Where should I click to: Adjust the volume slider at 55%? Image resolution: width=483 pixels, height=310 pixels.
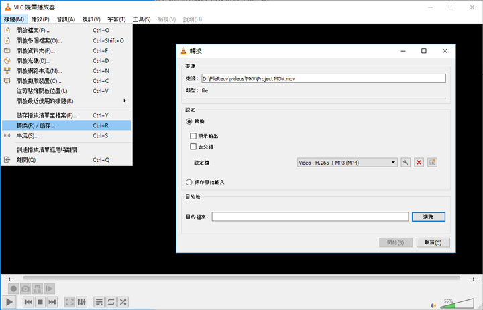click(x=457, y=303)
